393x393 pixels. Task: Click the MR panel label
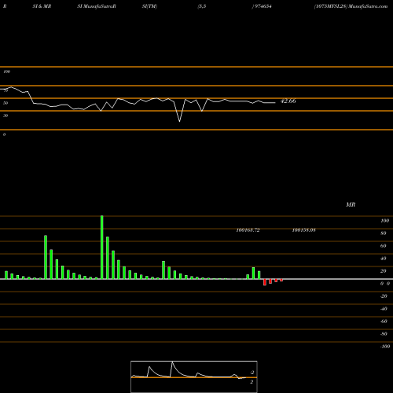click(351, 204)
